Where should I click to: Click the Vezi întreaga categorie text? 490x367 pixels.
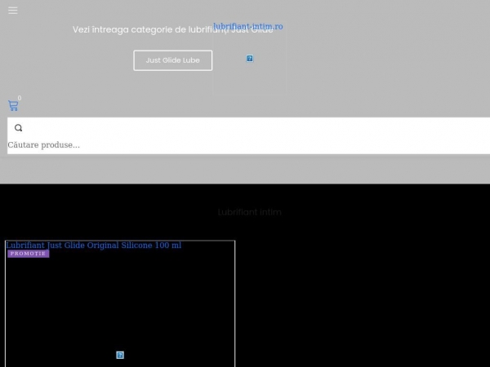173,29
